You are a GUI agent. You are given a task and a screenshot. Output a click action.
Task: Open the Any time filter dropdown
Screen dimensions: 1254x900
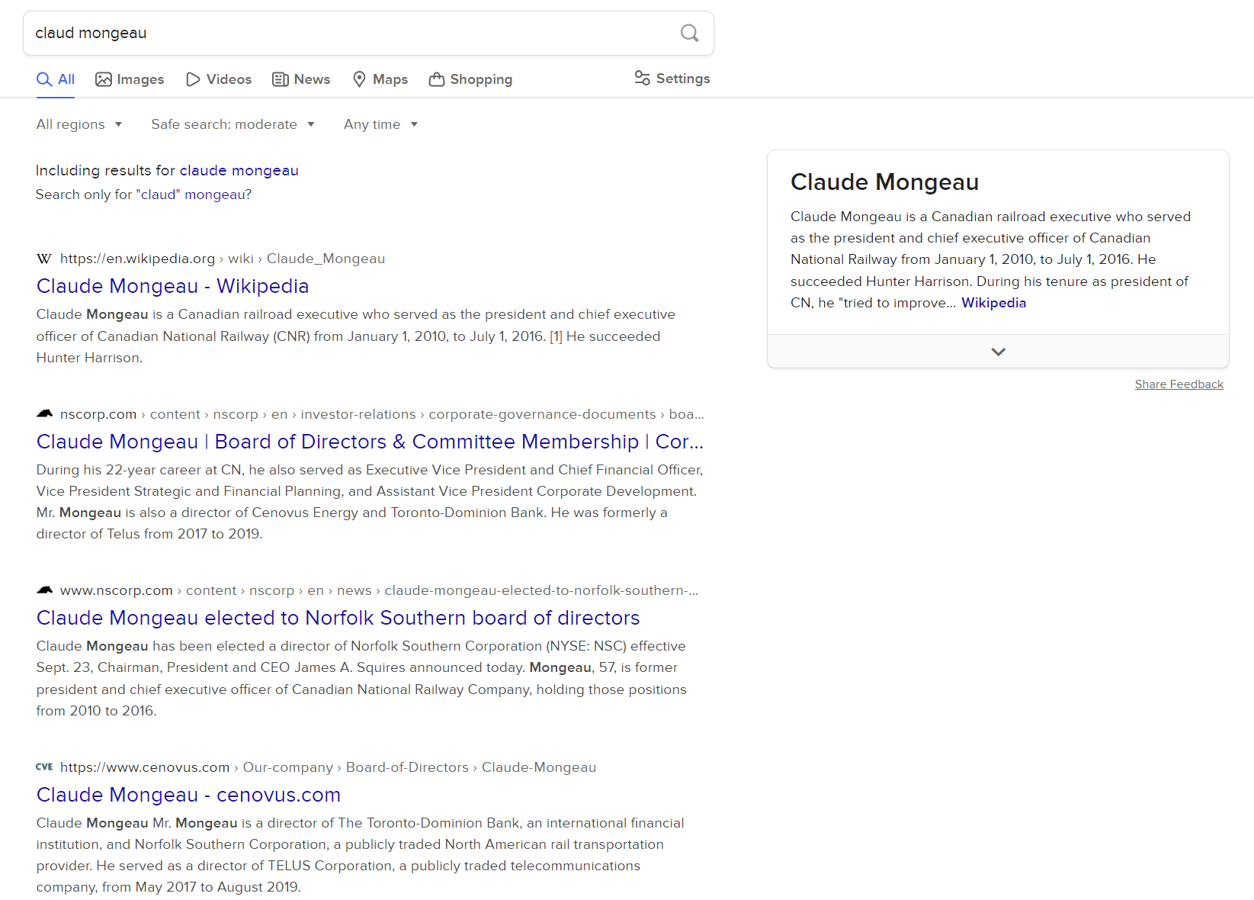click(381, 124)
